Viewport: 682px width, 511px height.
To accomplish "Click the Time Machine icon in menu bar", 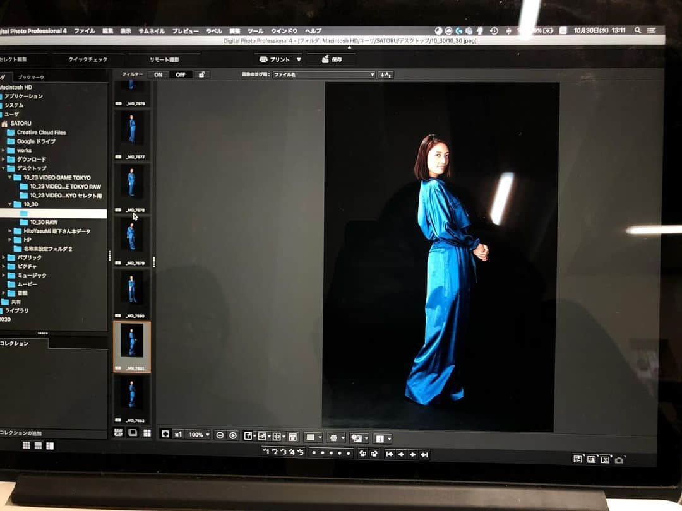I will (494, 31).
